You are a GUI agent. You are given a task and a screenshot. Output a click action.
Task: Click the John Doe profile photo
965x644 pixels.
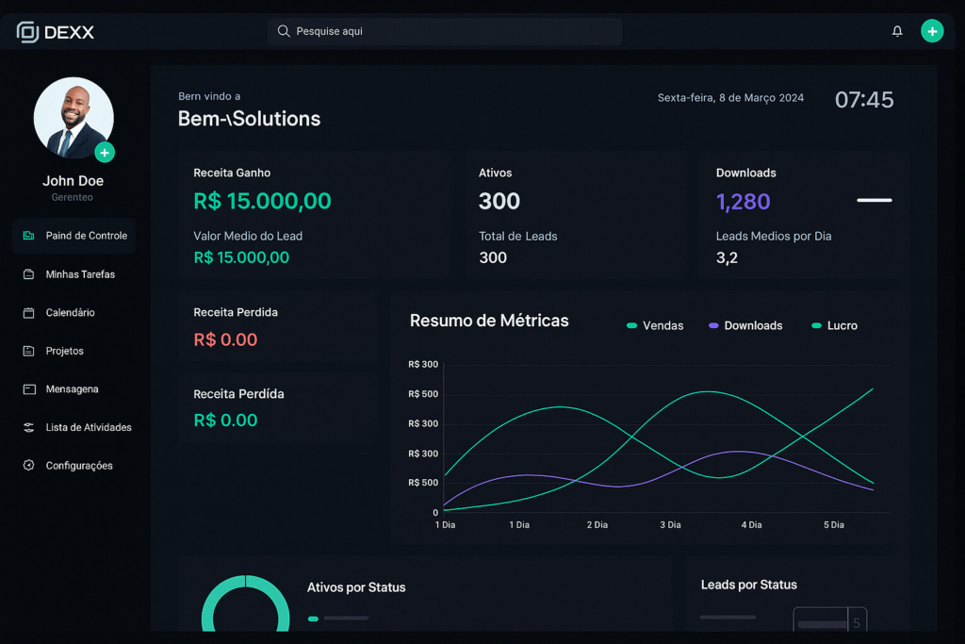73,117
